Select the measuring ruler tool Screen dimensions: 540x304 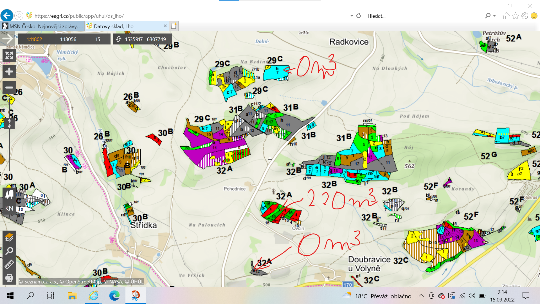(x=9, y=264)
